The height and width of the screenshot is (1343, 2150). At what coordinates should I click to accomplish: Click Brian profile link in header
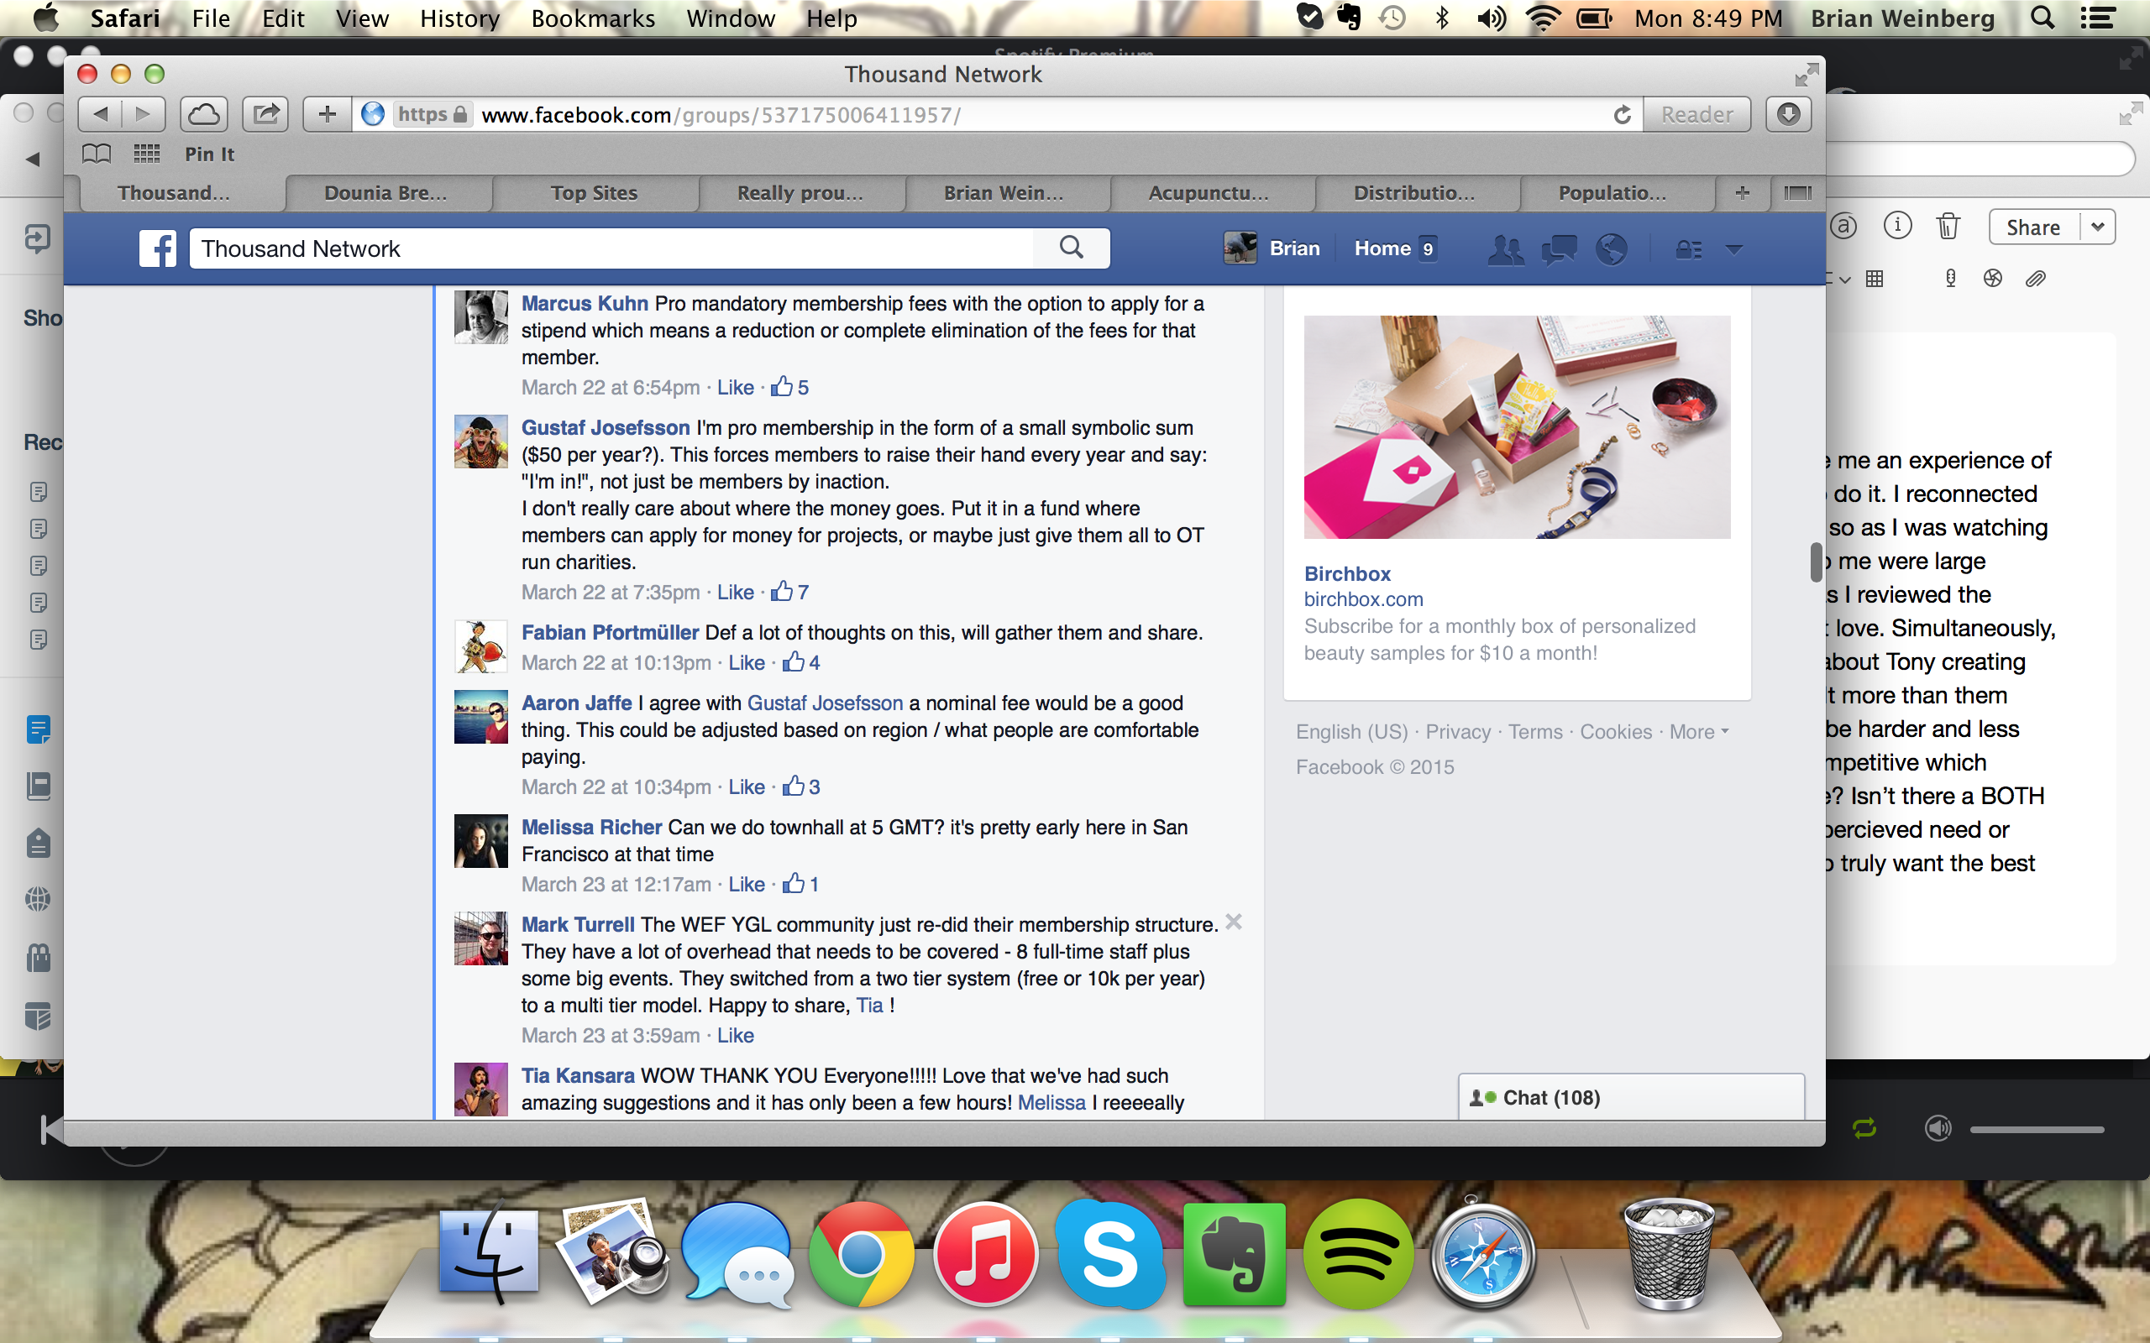(x=1272, y=248)
